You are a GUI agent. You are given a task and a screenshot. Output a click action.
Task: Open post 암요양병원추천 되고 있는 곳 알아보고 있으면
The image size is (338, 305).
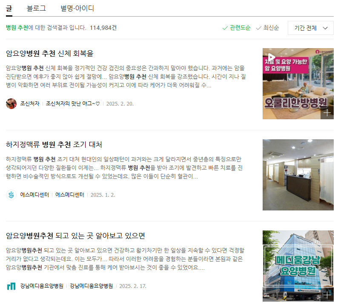click(x=75, y=236)
